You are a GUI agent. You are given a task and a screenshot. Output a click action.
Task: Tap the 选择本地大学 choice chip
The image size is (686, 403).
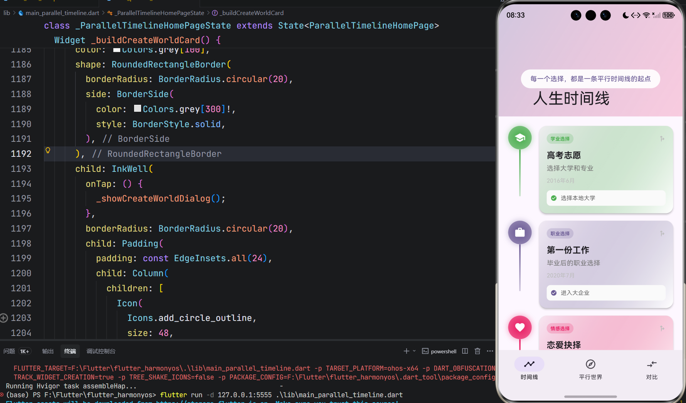click(x=606, y=198)
